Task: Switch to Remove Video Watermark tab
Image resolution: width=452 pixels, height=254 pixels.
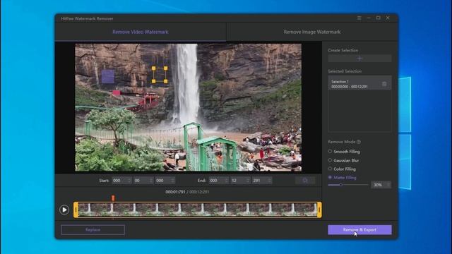Action: pyautogui.click(x=141, y=32)
